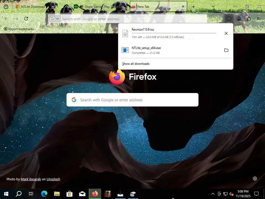The height and width of the screenshot is (199, 265).
Task: Cancel the Reunion7 0.9.iso download
Action: coord(226,33)
